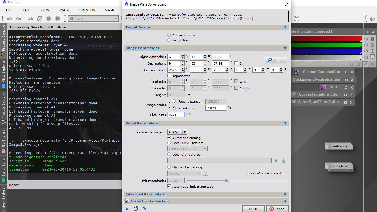
Task: Confirm the plate solver with OK
Action: [x=253, y=209]
